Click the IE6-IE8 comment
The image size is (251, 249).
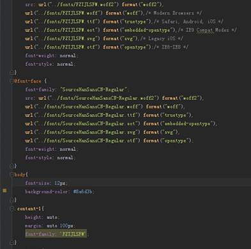click(171, 47)
